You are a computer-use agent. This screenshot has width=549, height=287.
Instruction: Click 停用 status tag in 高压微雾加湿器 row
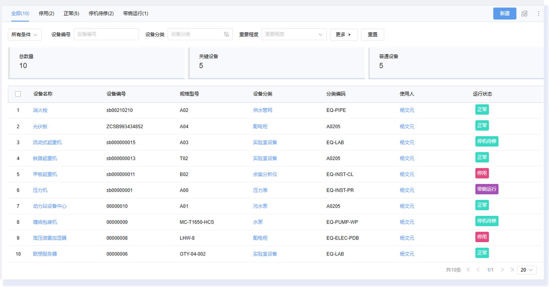482,237
